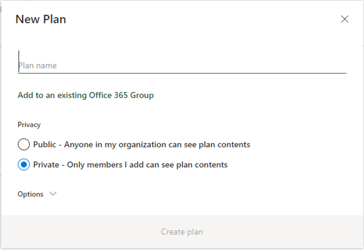The width and height of the screenshot is (364, 250).
Task: Click the Options label text
Action: [30, 194]
